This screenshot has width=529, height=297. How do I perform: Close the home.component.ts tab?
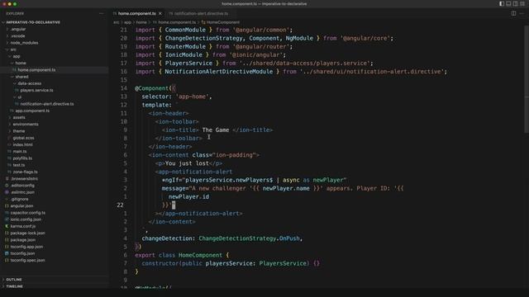(160, 13)
